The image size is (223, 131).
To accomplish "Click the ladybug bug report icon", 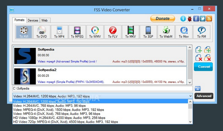I will [190, 19].
